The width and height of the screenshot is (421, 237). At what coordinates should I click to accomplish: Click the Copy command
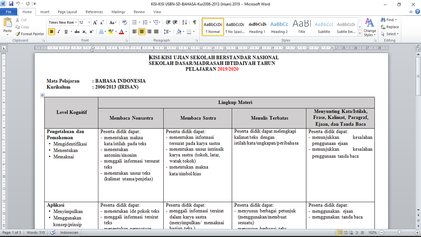22,27
